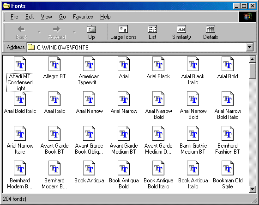Click the vertical scrollbar thumb
Viewport: 259px width, 205px height.
252,71
